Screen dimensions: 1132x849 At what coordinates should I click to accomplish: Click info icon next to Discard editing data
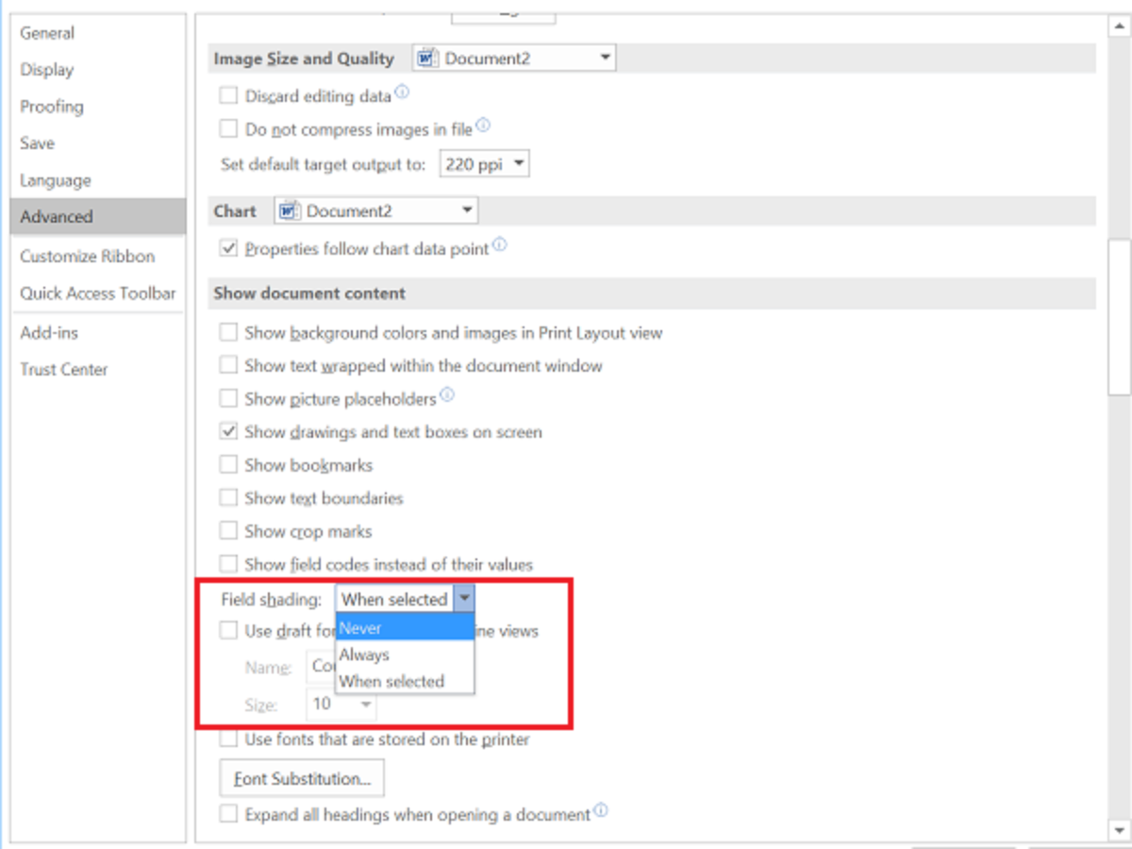click(403, 92)
